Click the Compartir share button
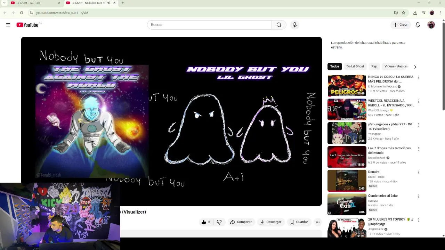Viewport: 445px width, 250px height. coord(241,222)
